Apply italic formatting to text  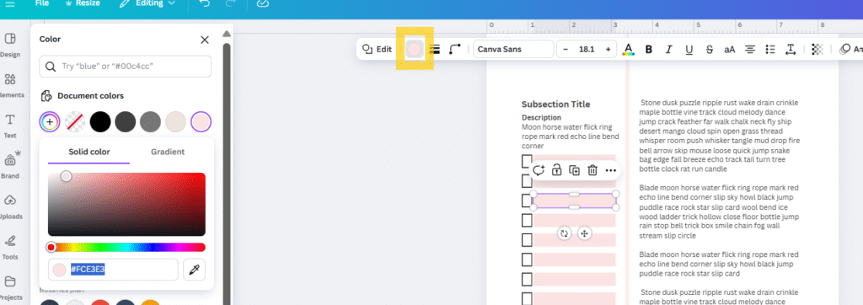(x=668, y=50)
